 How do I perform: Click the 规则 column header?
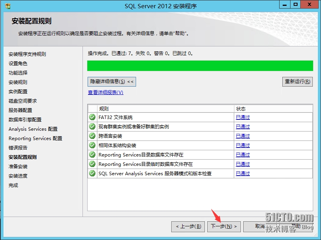click(x=166, y=108)
